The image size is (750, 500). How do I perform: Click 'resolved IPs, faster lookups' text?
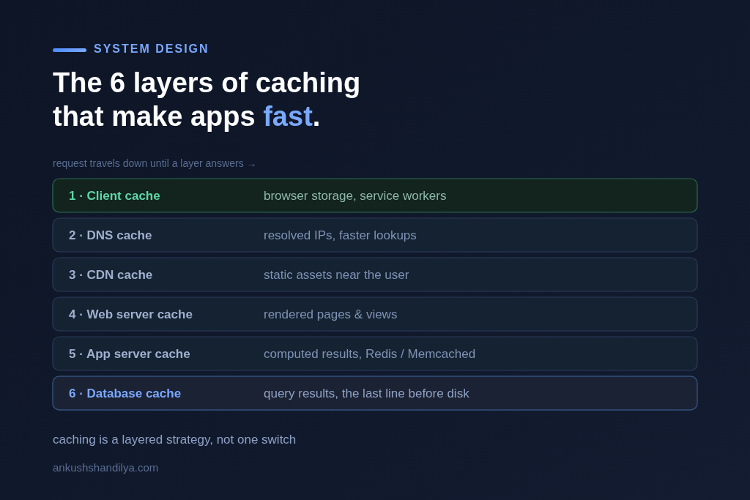340,235
